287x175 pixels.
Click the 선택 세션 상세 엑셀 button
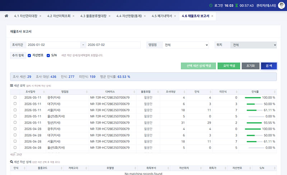click(x=198, y=66)
